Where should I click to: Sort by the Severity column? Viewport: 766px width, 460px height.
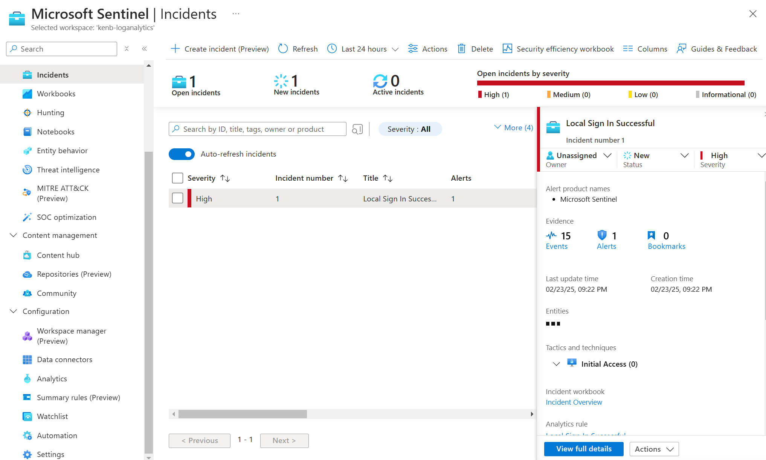tap(209, 178)
